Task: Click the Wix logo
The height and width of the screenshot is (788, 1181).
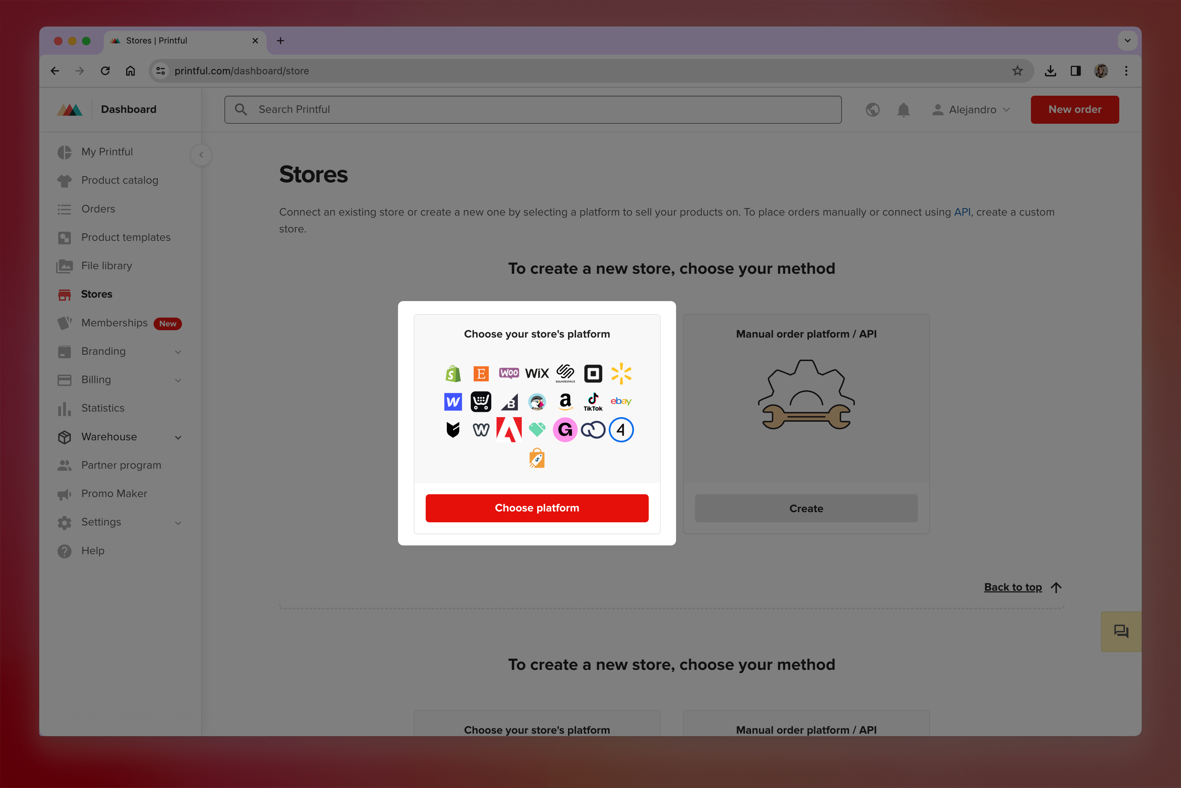Action: coord(537,373)
